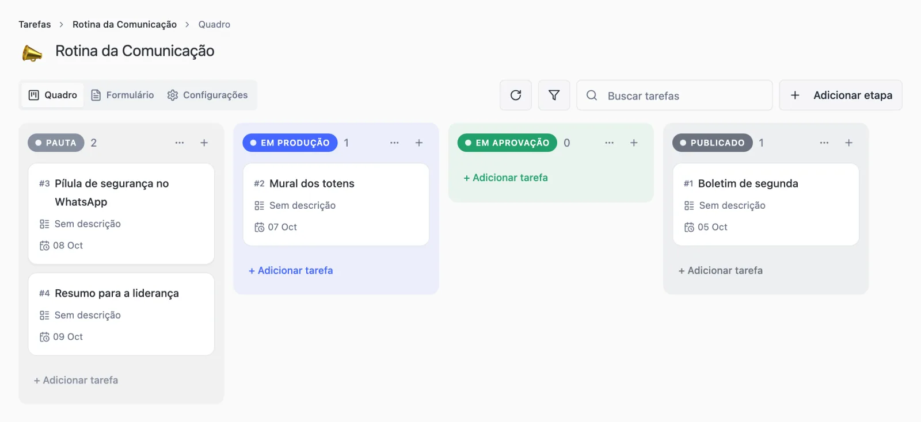Click the megaphone project icon
Viewport: 921px width, 422px height.
[32, 53]
